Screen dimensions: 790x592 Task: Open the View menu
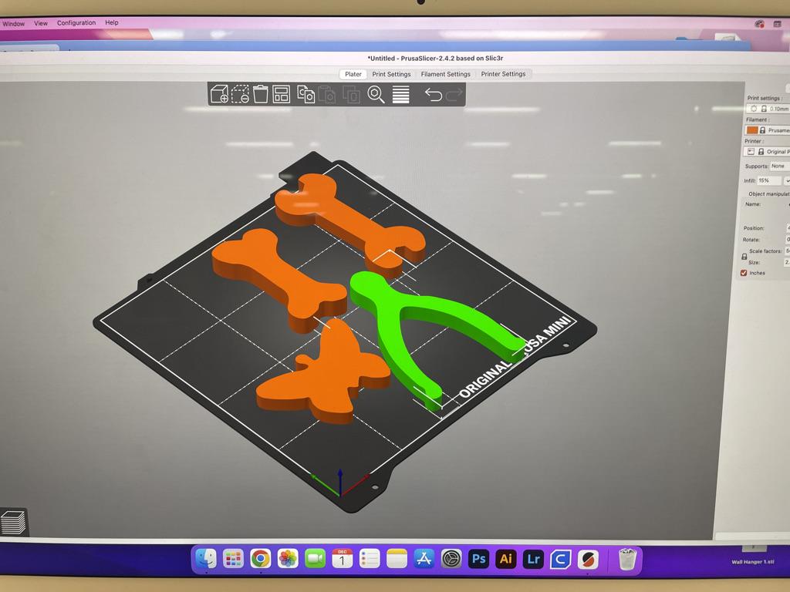41,23
